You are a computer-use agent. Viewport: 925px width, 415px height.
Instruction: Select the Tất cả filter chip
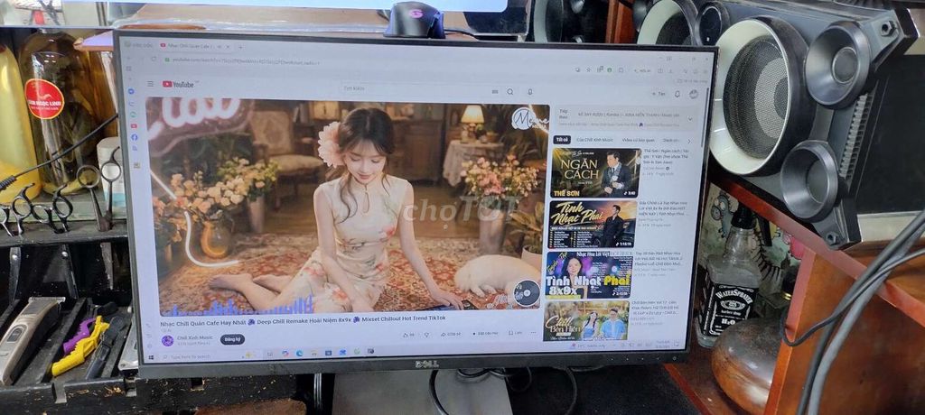562,140
